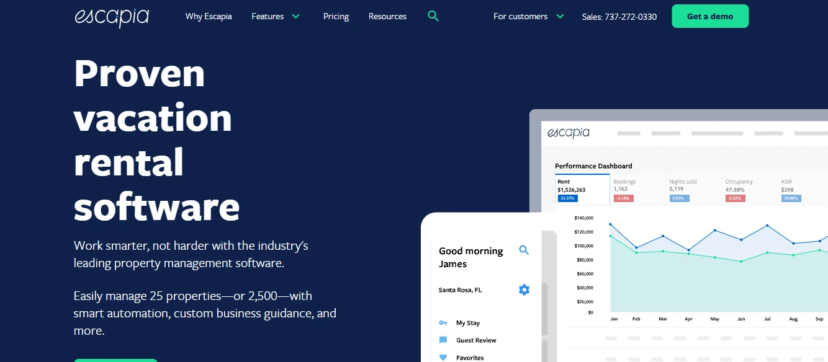
Task: Click the key icon beside My Stay
Action: [443, 323]
